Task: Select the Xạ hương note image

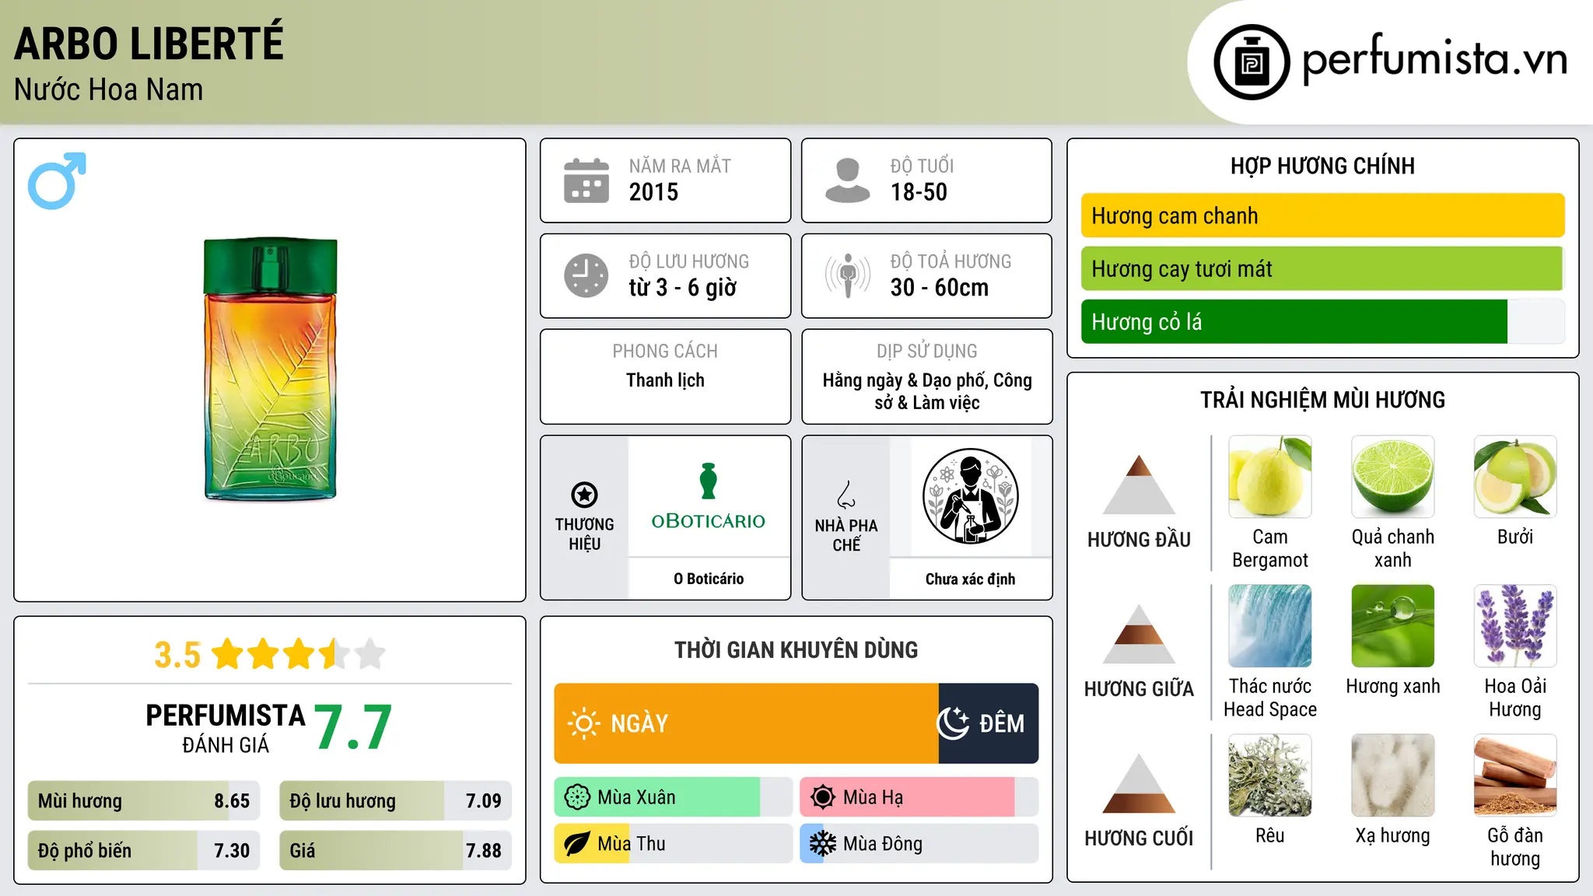Action: click(1392, 775)
